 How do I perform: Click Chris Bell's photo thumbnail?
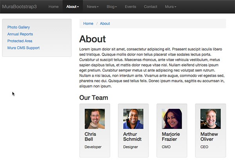(x=95, y=119)
